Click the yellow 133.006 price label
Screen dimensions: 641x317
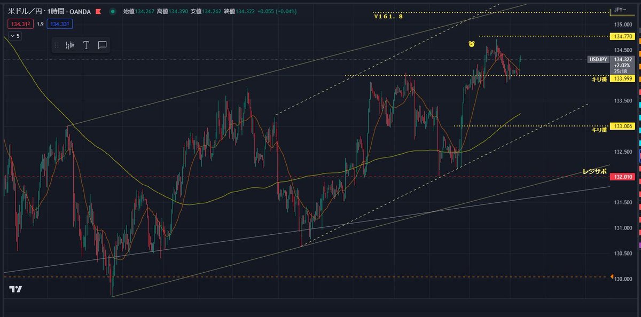(x=622, y=126)
